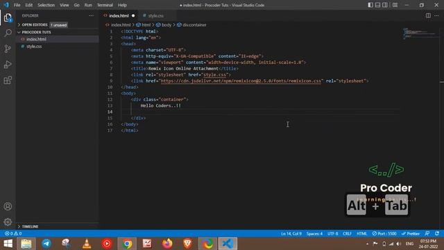Select index.html in the file explorer
Image resolution: width=444 pixels, height=250 pixels.
(x=36, y=39)
